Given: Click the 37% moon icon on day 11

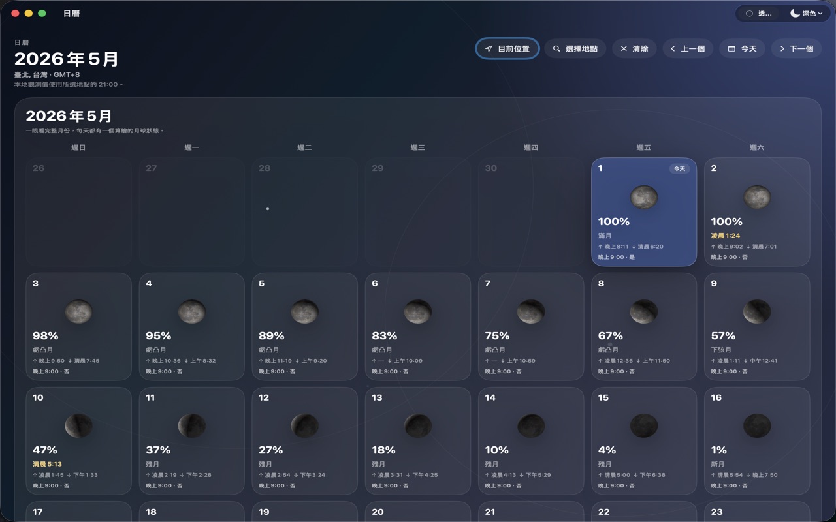Looking at the screenshot, I should (x=191, y=426).
